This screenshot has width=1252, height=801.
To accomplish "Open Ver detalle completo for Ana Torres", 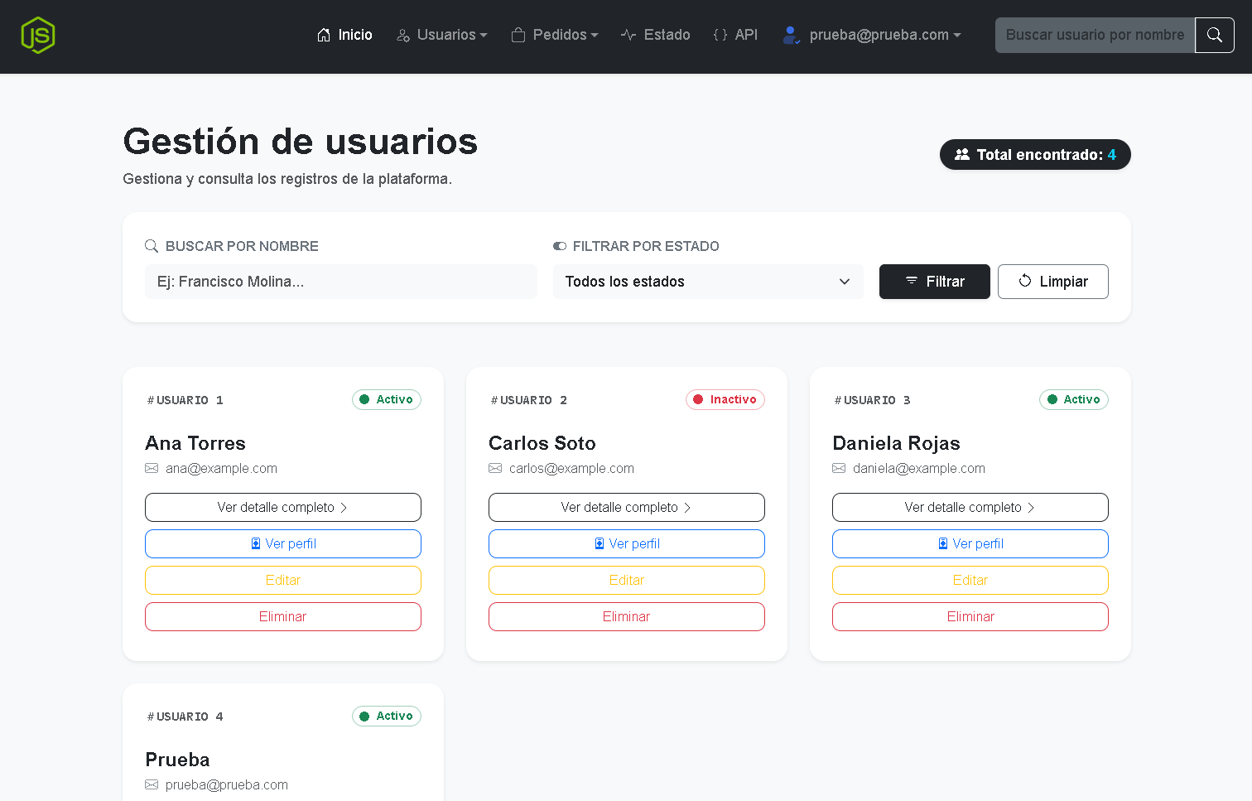I will (x=283, y=507).
